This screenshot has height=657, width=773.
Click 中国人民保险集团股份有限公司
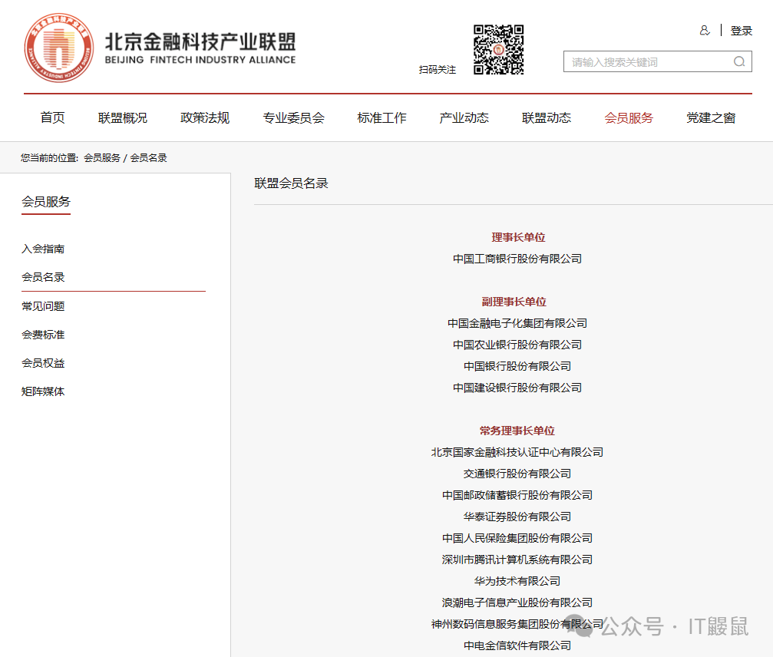[517, 538]
